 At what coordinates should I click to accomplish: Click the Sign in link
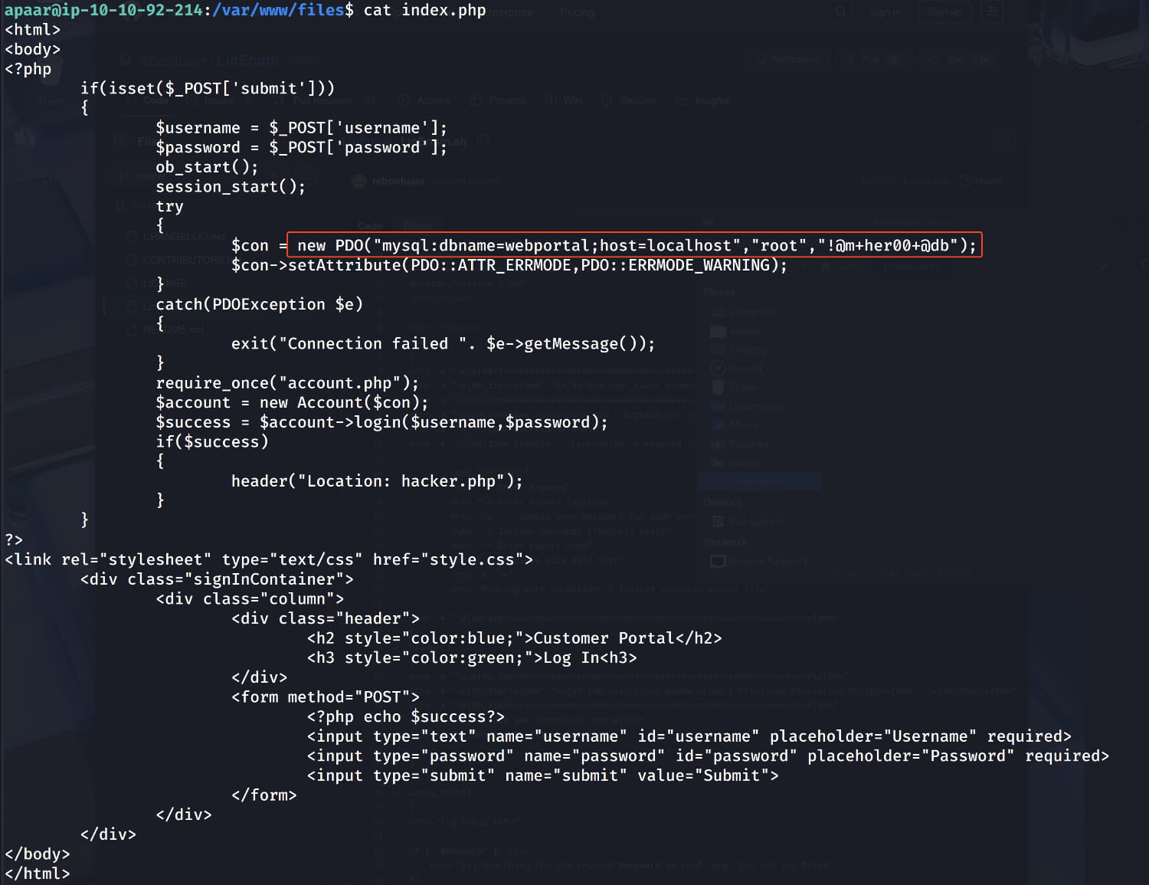[885, 11]
